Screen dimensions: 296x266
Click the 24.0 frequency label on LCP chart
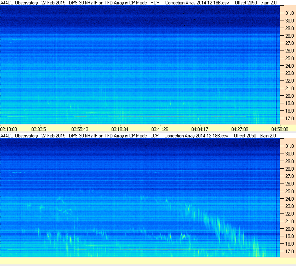[x=290, y=199]
